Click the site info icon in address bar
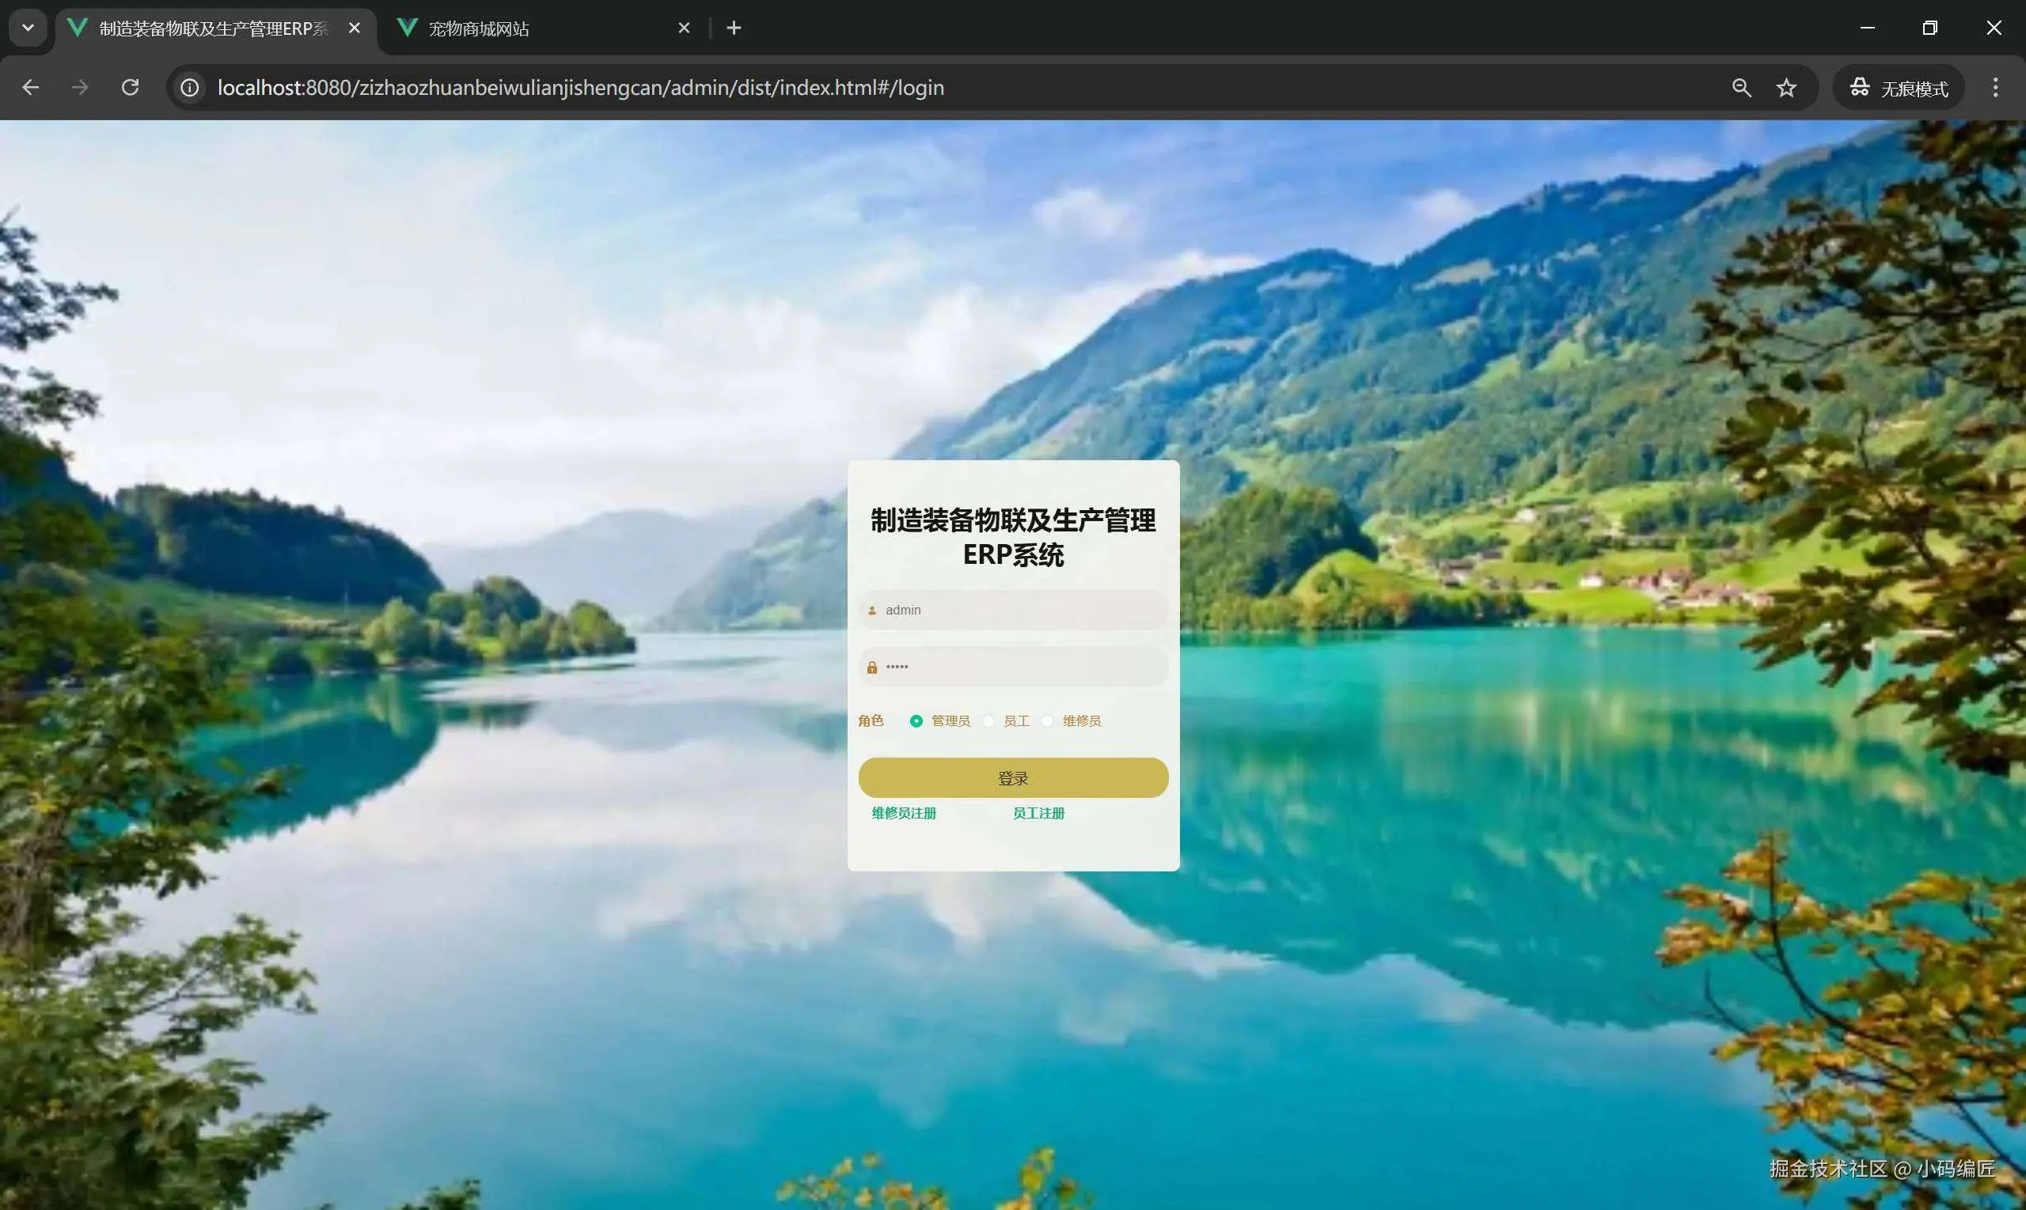 (x=189, y=87)
